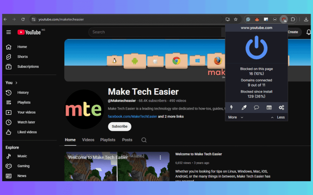Bookmark the page with the star icon
The height and width of the screenshot is (195, 313).
pos(236,19)
